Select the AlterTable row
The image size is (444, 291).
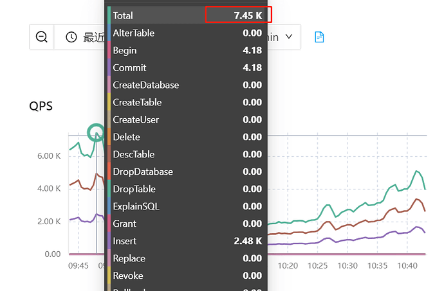(x=187, y=33)
